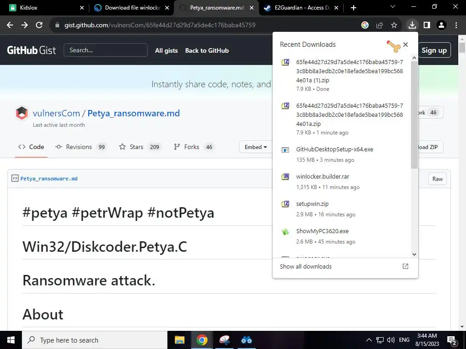Open the Chrome three-dot menu
This screenshot has height=349, width=466.
(456, 25)
